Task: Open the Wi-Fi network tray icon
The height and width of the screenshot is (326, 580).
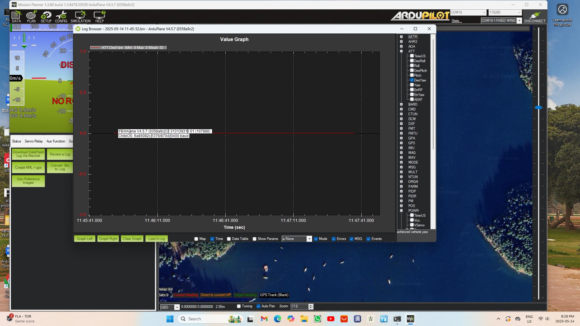Action: pyautogui.click(x=540, y=319)
